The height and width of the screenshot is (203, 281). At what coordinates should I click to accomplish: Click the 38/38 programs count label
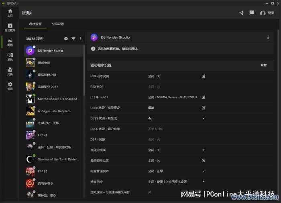click(x=35, y=39)
